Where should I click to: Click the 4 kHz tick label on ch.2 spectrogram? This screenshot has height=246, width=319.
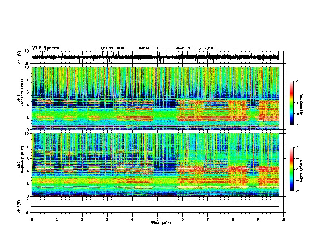[x=29, y=171]
